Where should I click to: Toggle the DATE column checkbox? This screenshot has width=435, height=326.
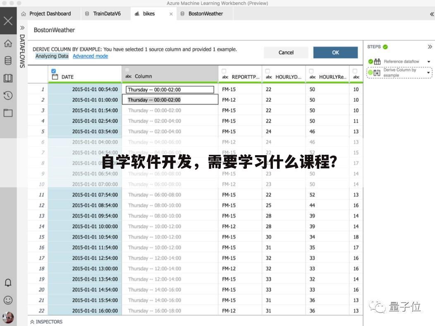(53, 71)
